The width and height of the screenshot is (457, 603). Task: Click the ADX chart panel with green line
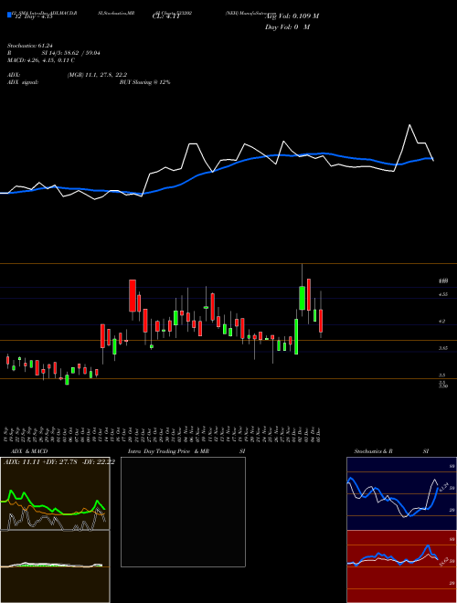55,493
